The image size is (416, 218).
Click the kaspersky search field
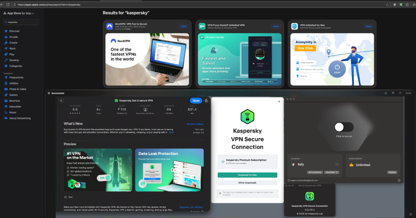point(21,22)
